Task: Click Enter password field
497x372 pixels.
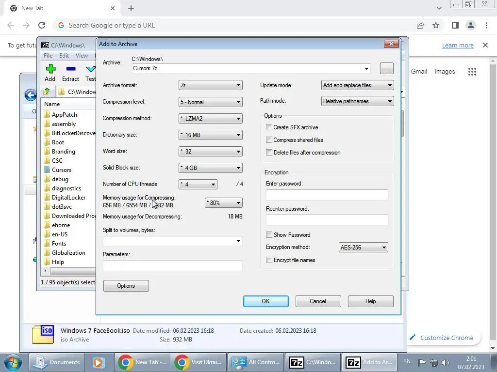Action: coord(327,195)
